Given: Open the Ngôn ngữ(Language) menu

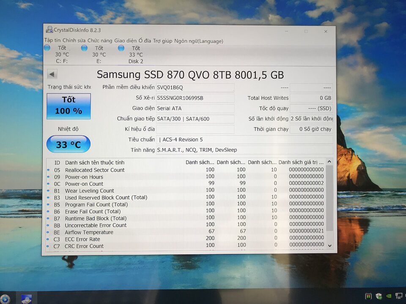Looking at the screenshot, I should tap(199, 41).
